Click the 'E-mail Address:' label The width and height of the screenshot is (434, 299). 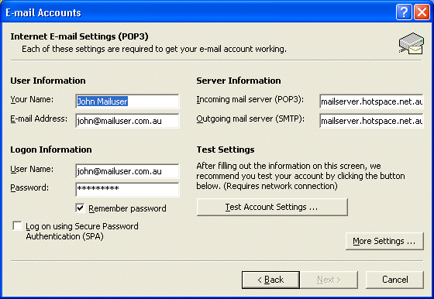point(39,119)
